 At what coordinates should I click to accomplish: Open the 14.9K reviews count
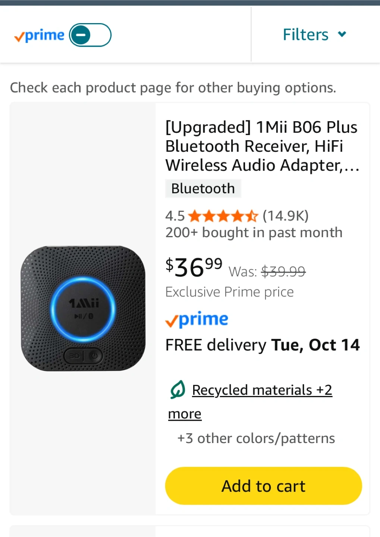[x=286, y=216]
